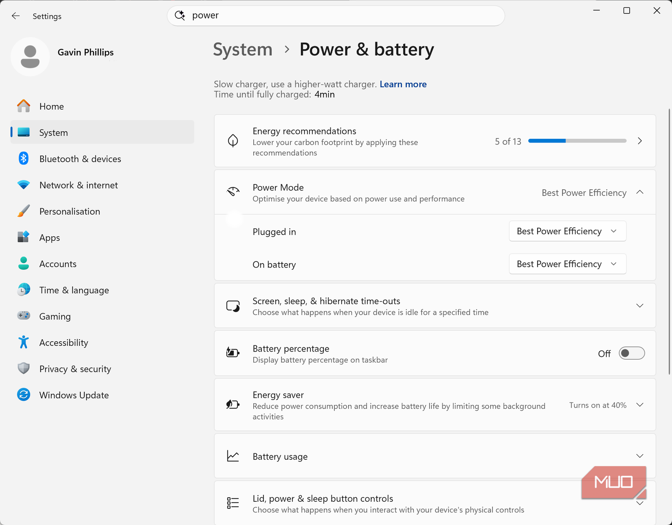Expand the Energy saver section chevron
Viewport: 672px width, 525px height.
640,405
